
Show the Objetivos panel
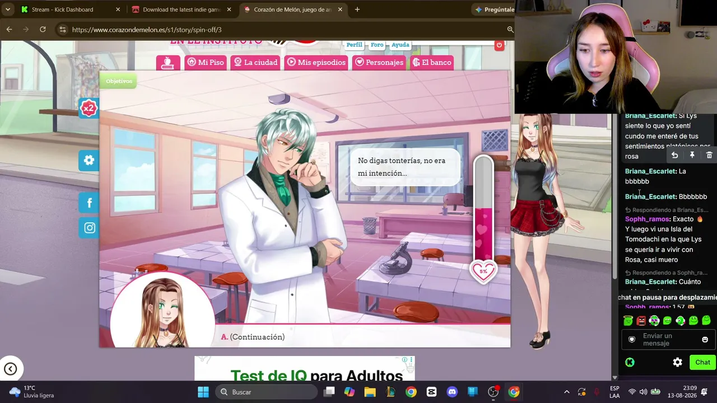(119, 81)
